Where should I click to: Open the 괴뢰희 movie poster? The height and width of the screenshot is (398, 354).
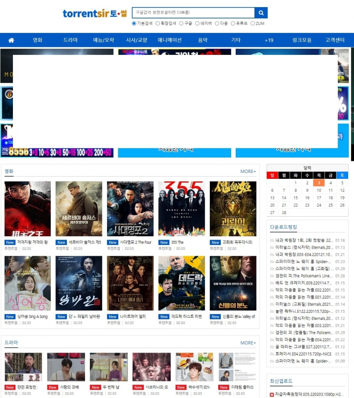point(233,209)
